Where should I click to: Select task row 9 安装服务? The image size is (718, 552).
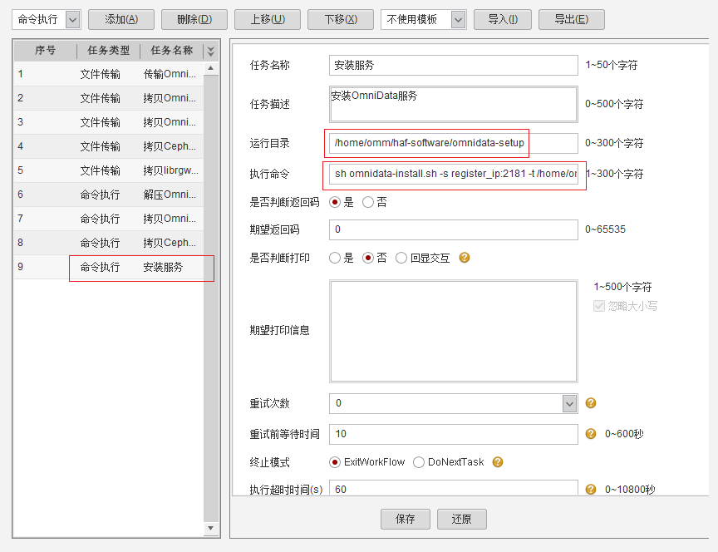coord(109,267)
